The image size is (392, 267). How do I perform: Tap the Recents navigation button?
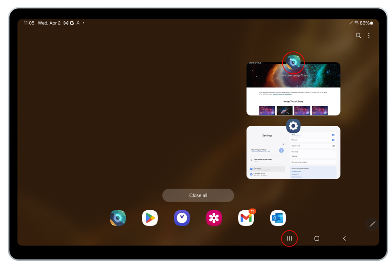click(x=289, y=238)
